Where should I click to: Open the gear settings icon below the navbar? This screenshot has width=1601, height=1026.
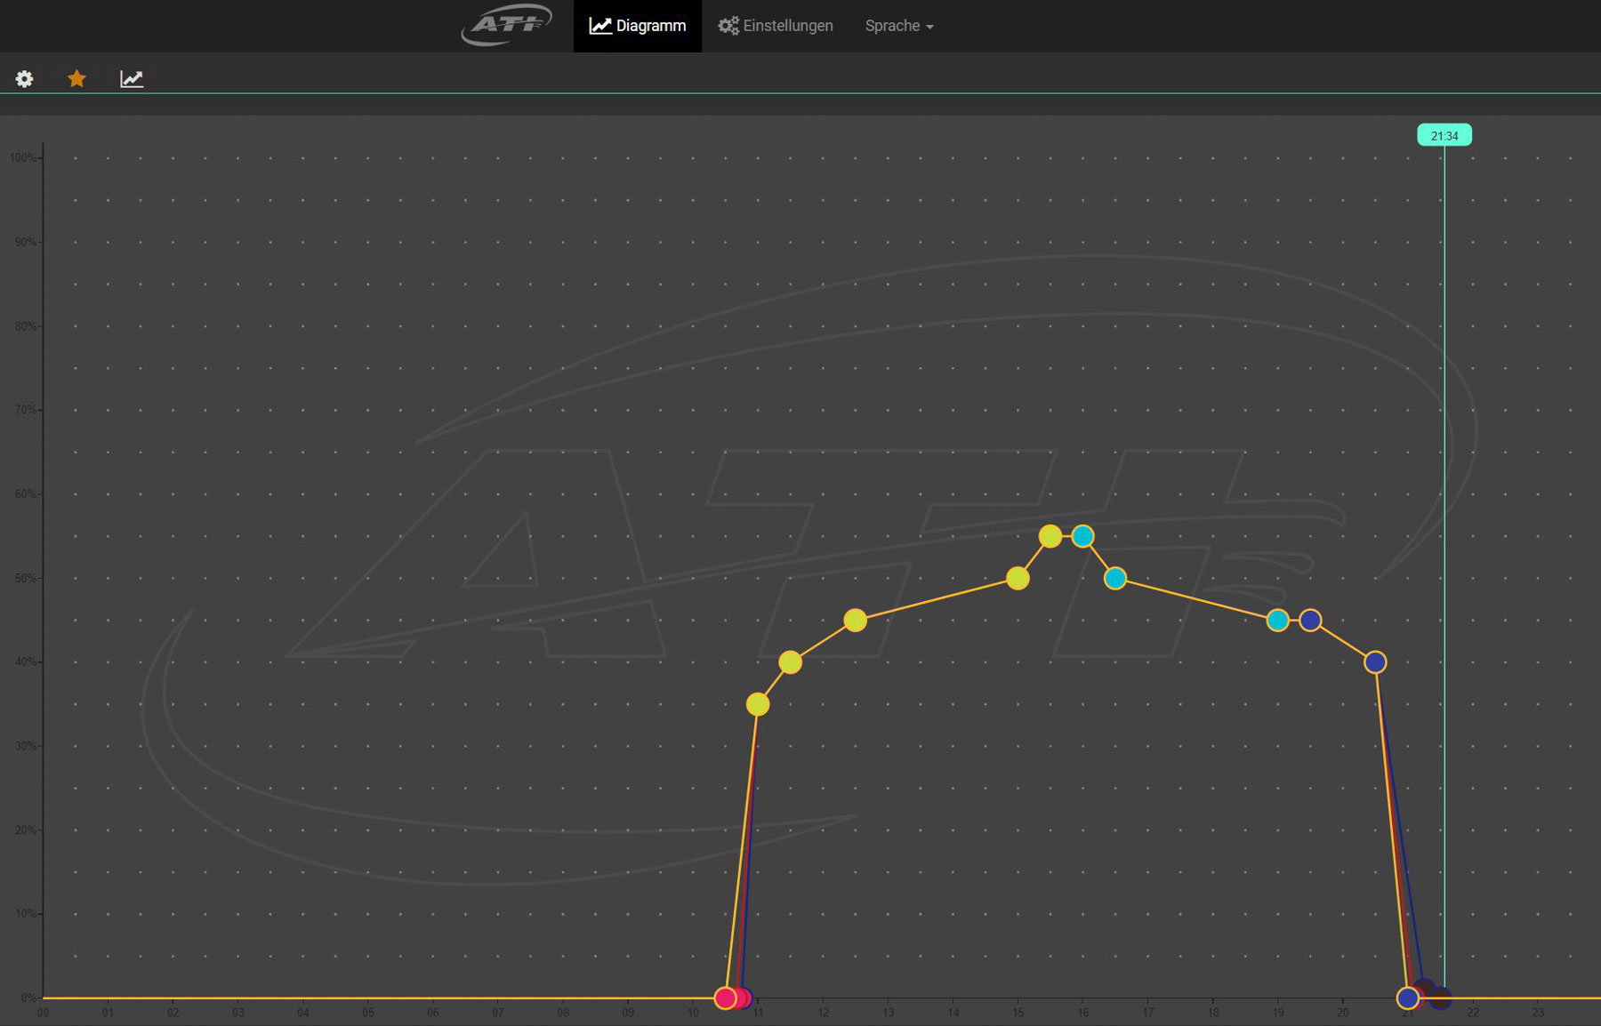[x=25, y=79]
